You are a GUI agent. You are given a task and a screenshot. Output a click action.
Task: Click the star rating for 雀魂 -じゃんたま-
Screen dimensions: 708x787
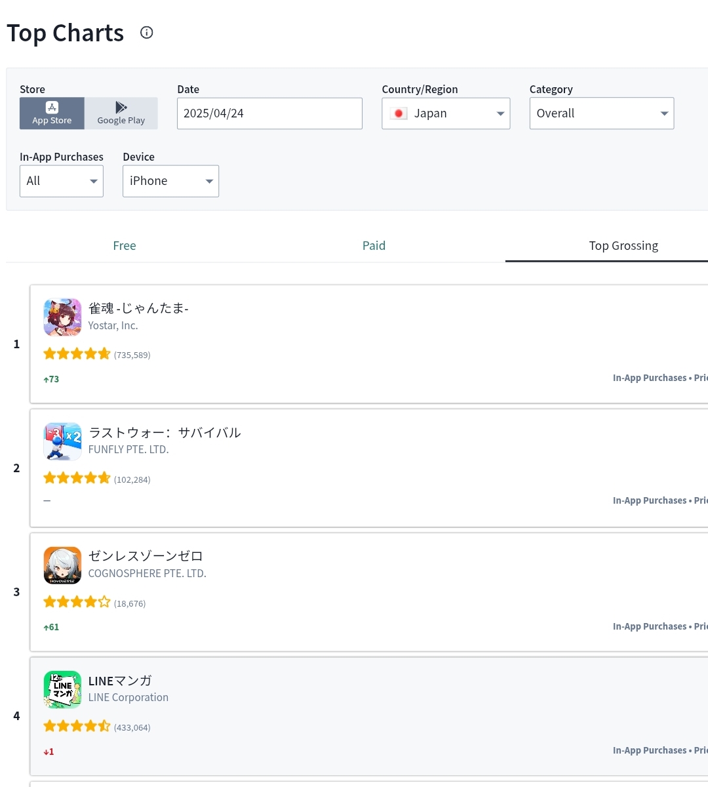pyautogui.click(x=77, y=354)
